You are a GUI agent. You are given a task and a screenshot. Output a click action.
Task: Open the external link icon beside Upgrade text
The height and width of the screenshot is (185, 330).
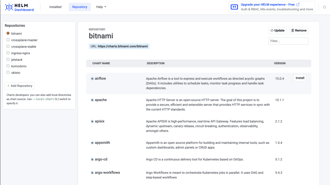click(x=298, y=5)
